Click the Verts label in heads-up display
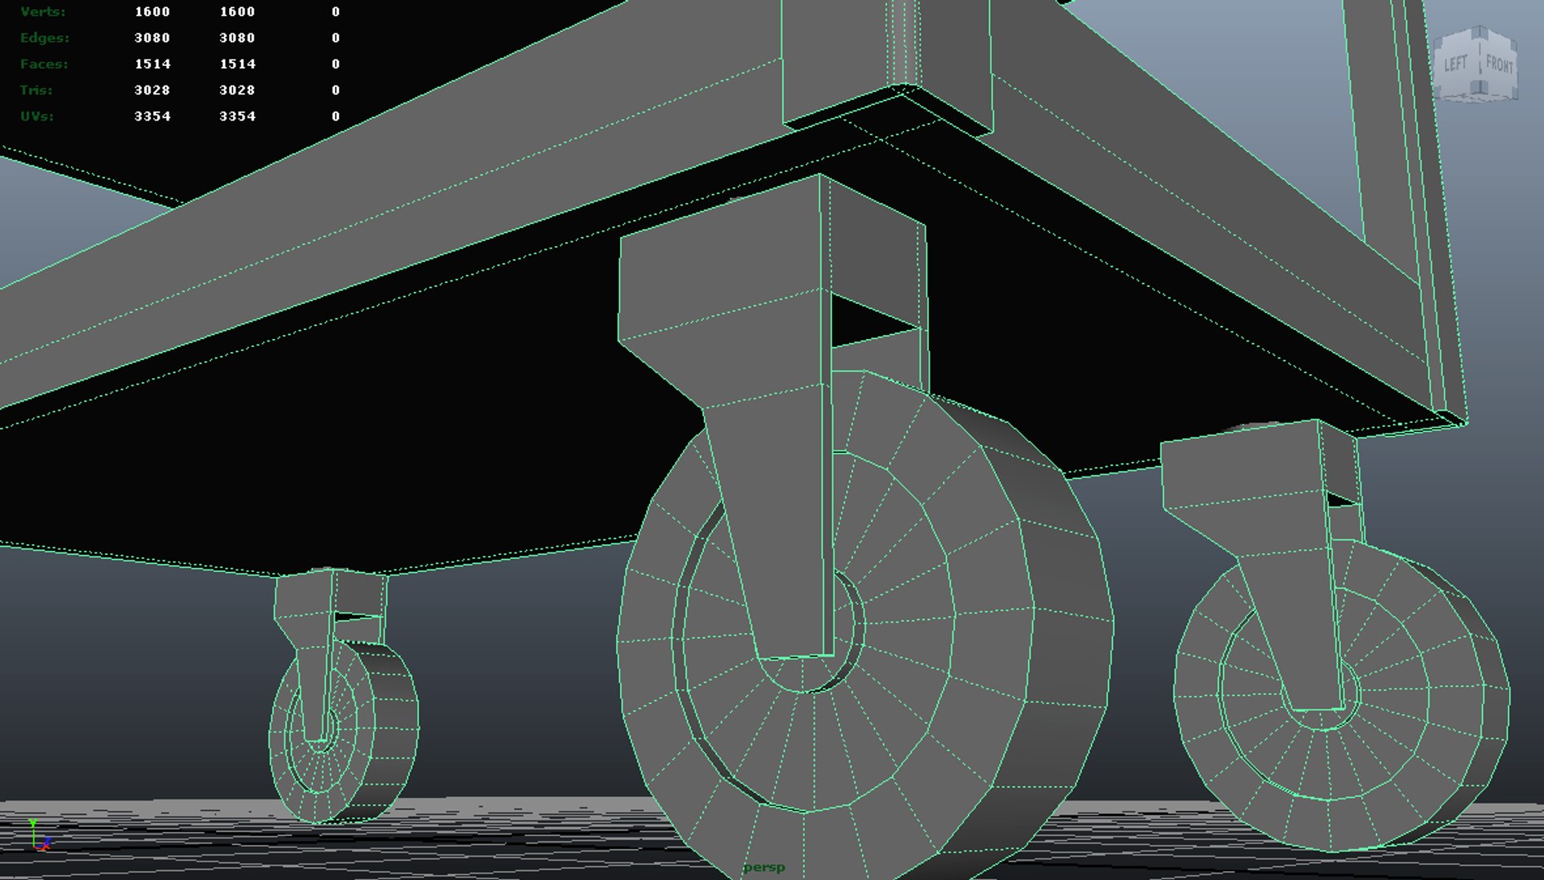Viewport: 1544px width, 880px height. pyautogui.click(x=43, y=12)
